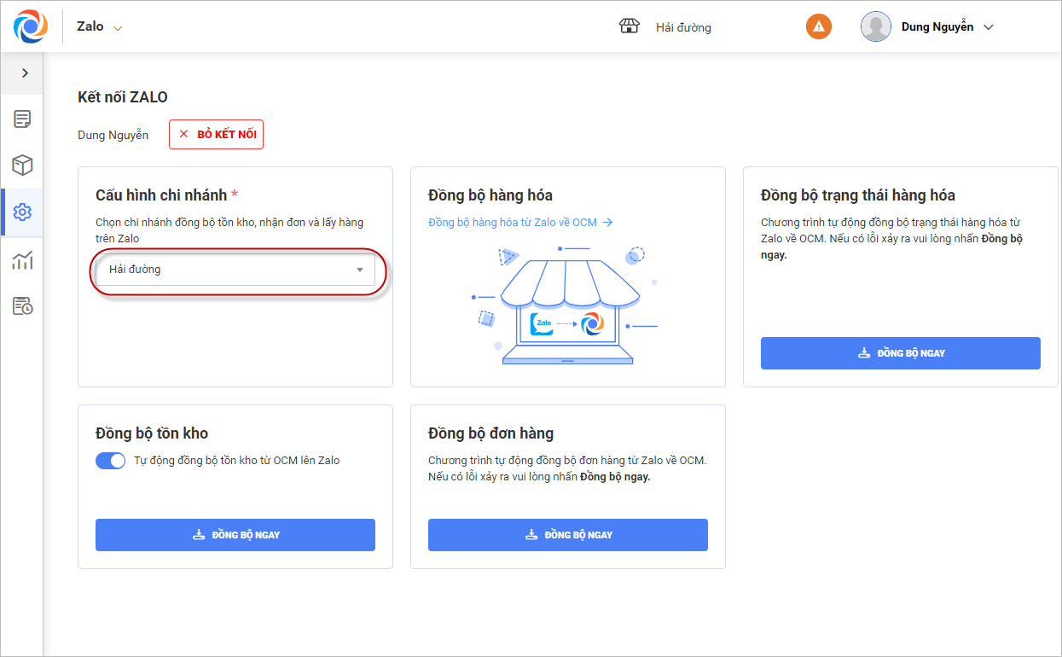Click the store branch icon in header
The width and height of the screenshot is (1062, 657).
(x=630, y=26)
